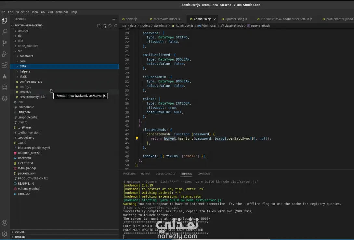Click the New Folder icon in Explorer
Viewport: 354px width, 240px height.
104,26
